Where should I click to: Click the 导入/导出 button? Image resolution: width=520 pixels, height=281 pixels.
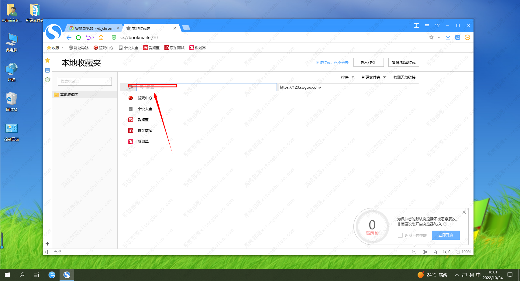click(368, 63)
